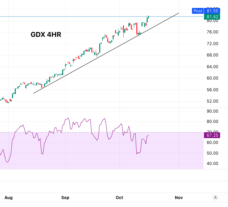This screenshot has width=228, height=207.
Task: Click the auto-scale 'A' button
Action: 215,197
